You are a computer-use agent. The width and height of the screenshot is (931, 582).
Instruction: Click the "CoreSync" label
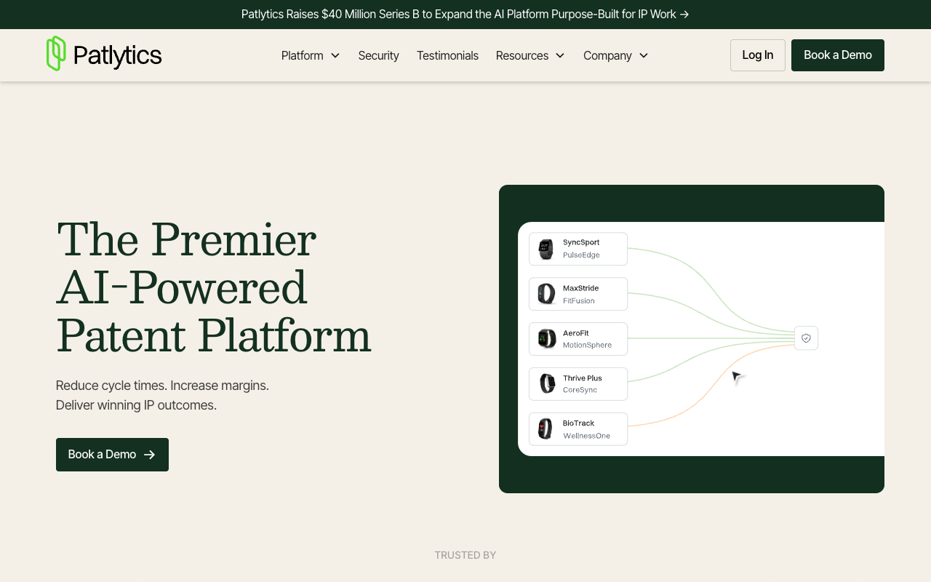coord(580,390)
